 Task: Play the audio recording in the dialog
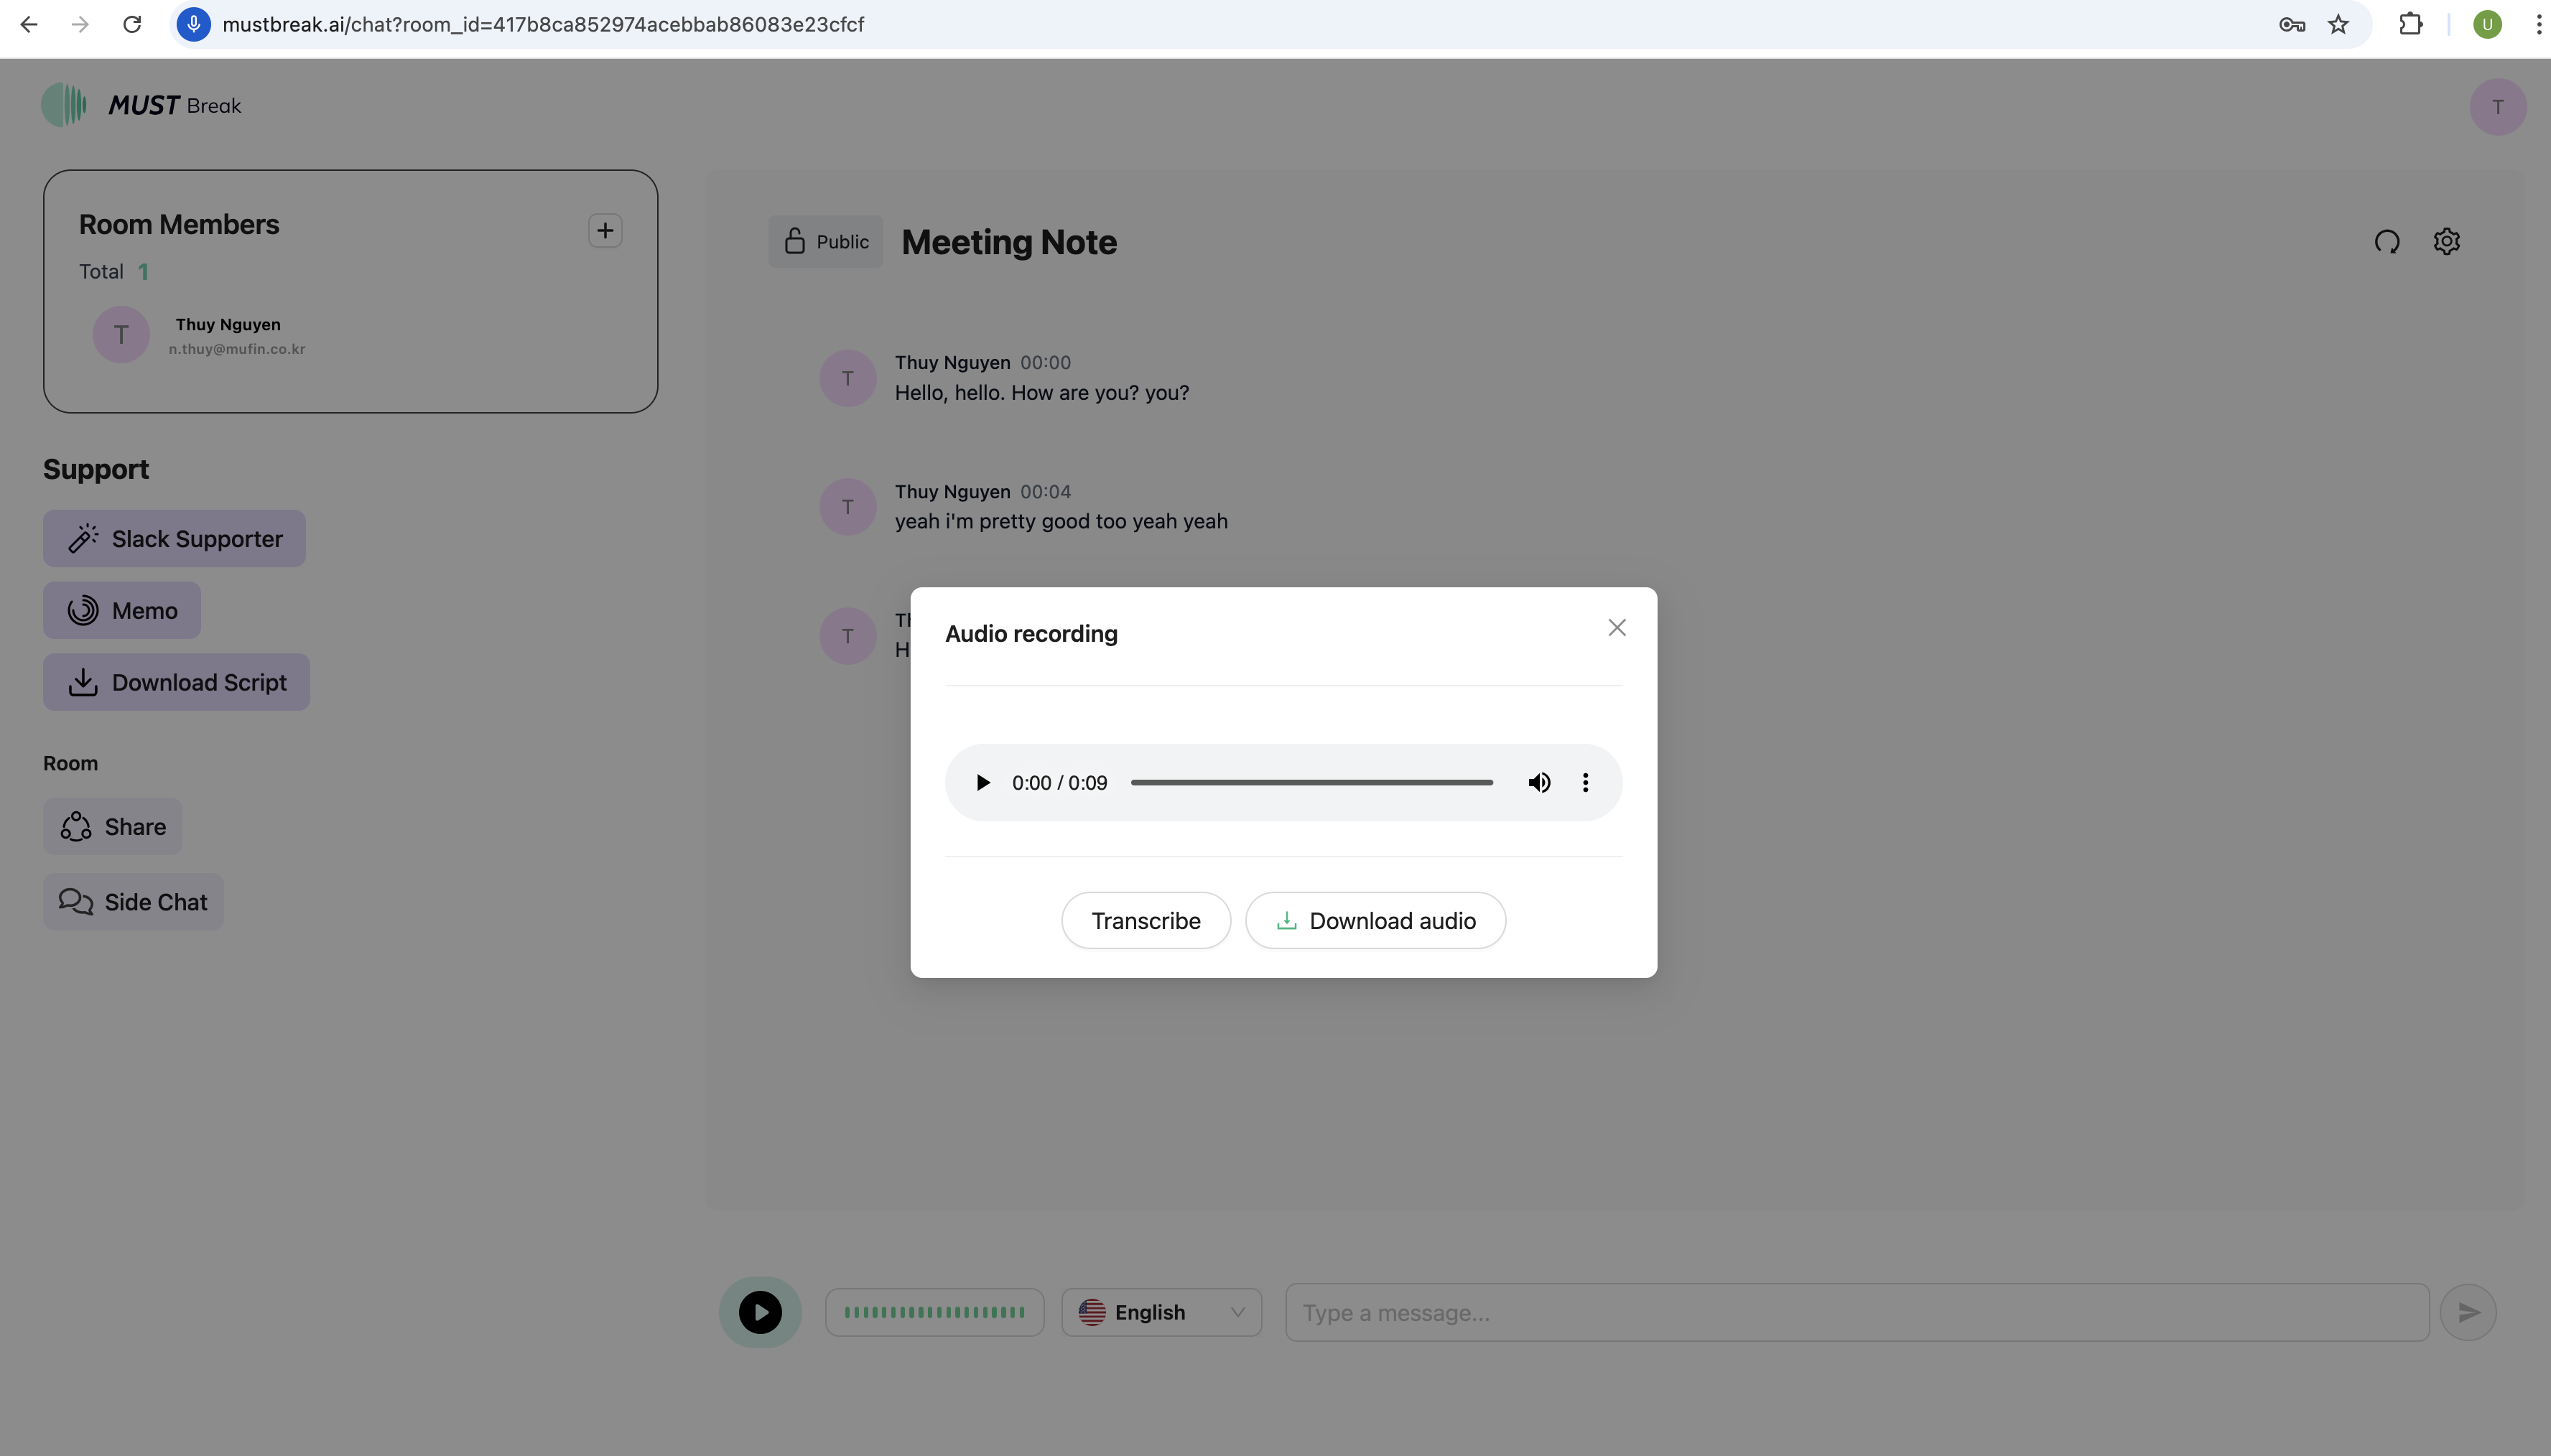[x=982, y=783]
